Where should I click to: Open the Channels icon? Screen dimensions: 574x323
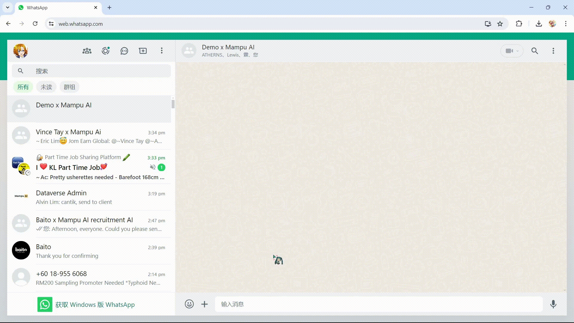tap(124, 51)
